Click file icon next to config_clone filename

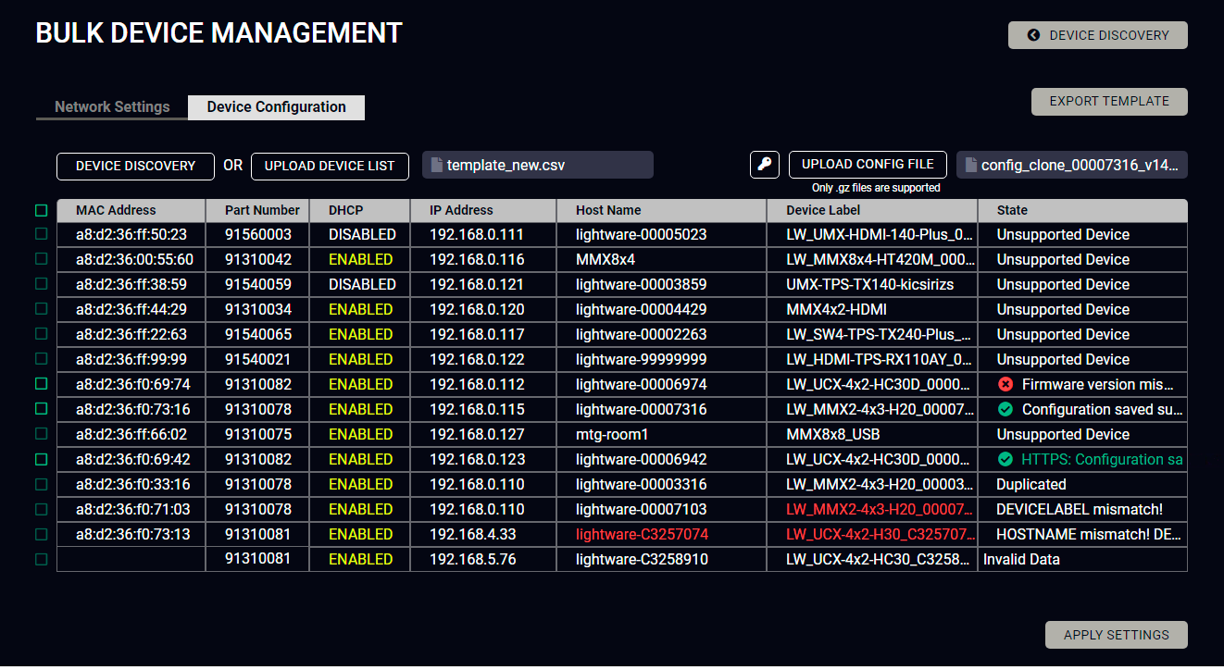click(970, 166)
